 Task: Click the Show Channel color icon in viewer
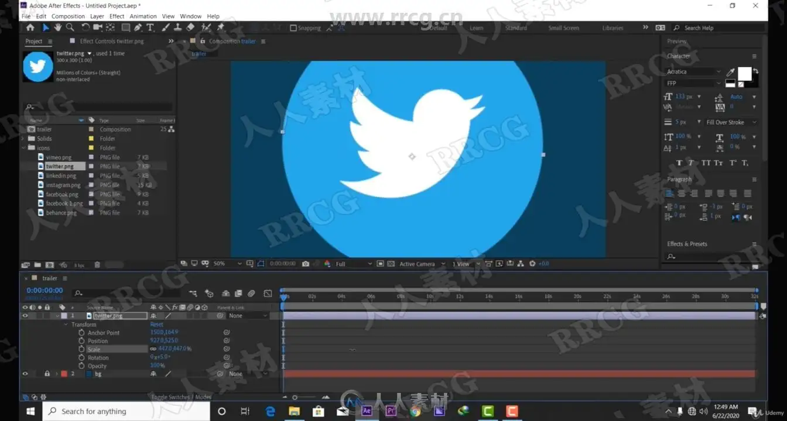point(327,264)
